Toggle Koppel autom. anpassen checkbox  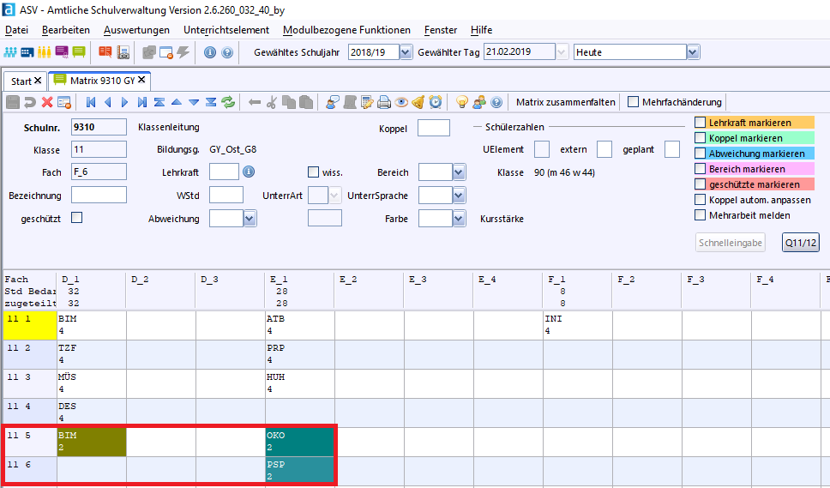pyautogui.click(x=700, y=200)
